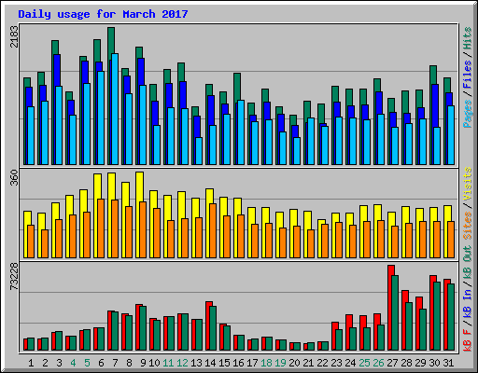This screenshot has height=373, width=478.
Task: Click the 2183 hits axis value
Action: pyautogui.click(x=14, y=36)
